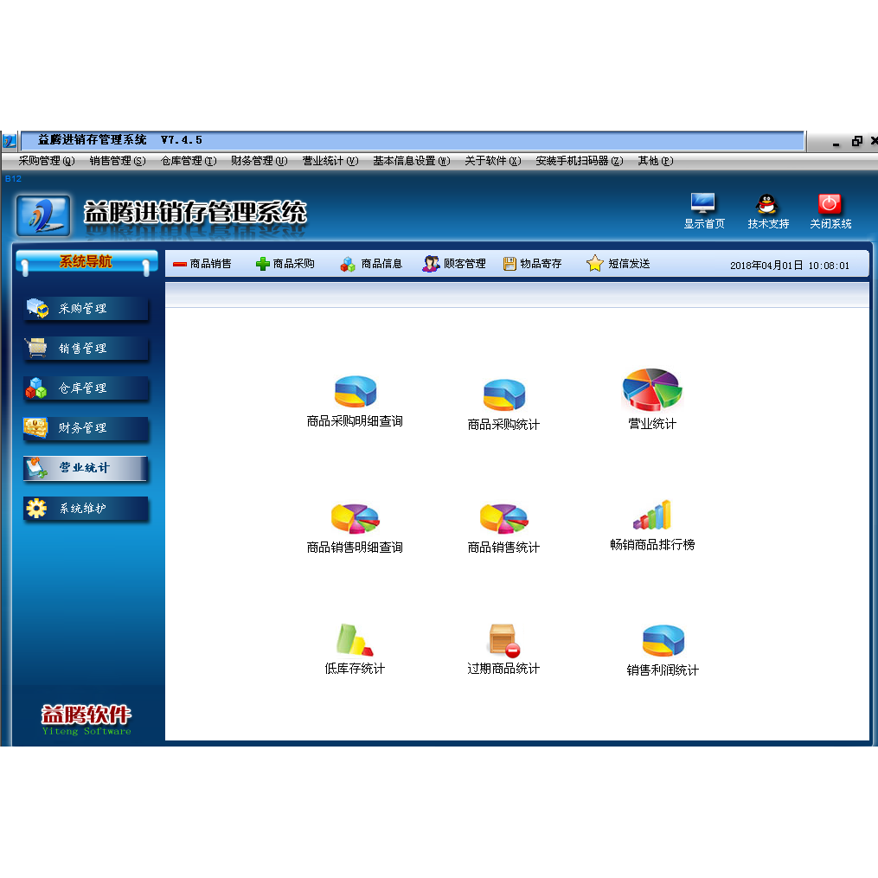Click the 短信发送 star icon
Viewport: 878px width, 878px height.
click(594, 263)
